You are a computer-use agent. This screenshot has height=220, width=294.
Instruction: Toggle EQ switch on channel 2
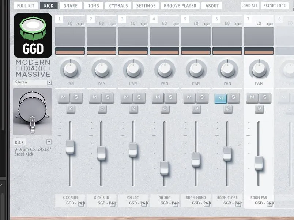pyautogui.click(x=113, y=24)
